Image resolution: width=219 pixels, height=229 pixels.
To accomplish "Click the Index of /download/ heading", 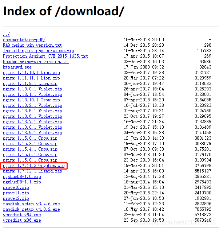I will click(64, 11).
